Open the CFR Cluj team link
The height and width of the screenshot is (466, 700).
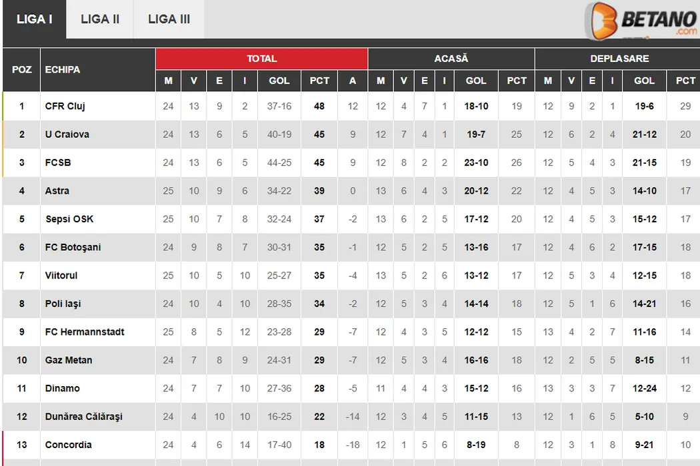(x=65, y=106)
